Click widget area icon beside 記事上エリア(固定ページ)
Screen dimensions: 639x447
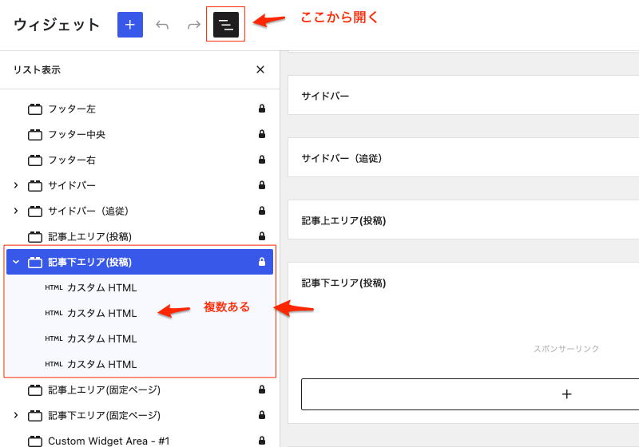35,390
